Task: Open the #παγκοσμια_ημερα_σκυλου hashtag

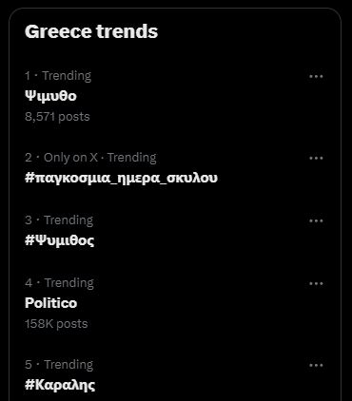Action: tap(121, 178)
